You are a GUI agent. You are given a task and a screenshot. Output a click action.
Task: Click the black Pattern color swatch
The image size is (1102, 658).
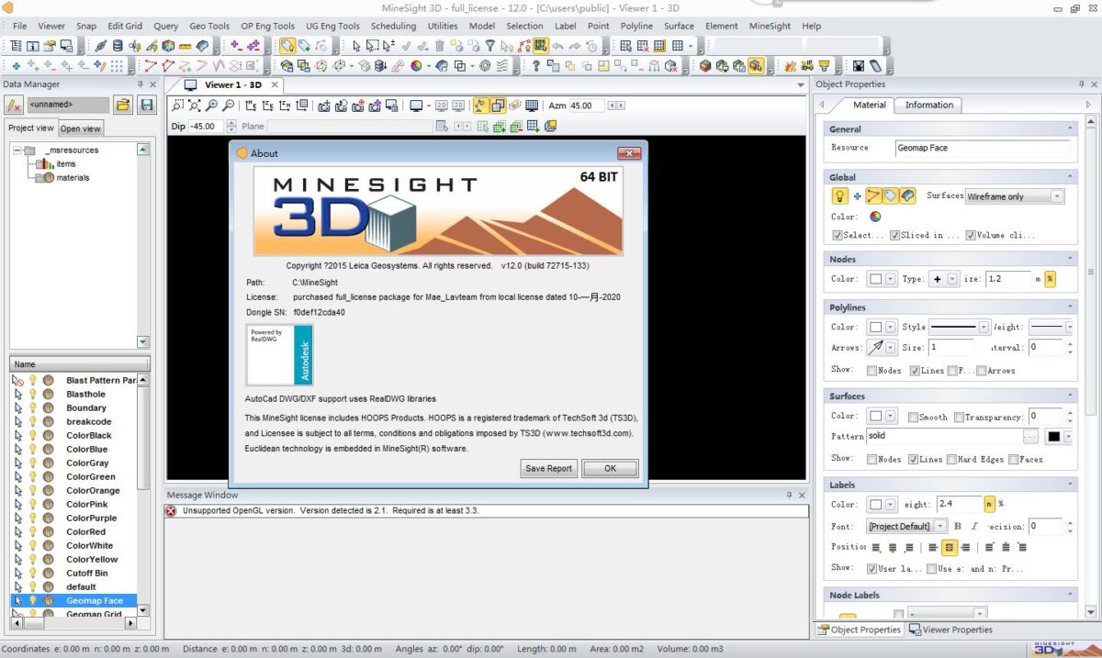point(1054,437)
